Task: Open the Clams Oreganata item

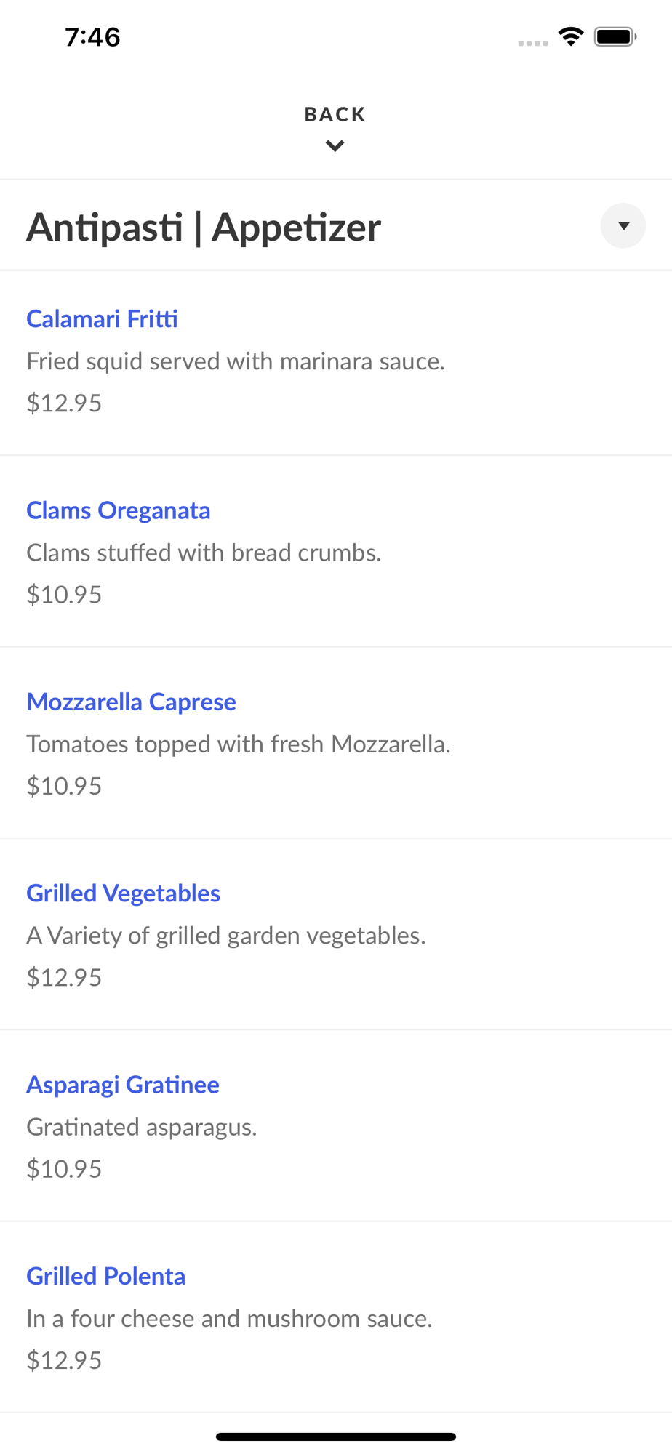Action: (x=119, y=510)
